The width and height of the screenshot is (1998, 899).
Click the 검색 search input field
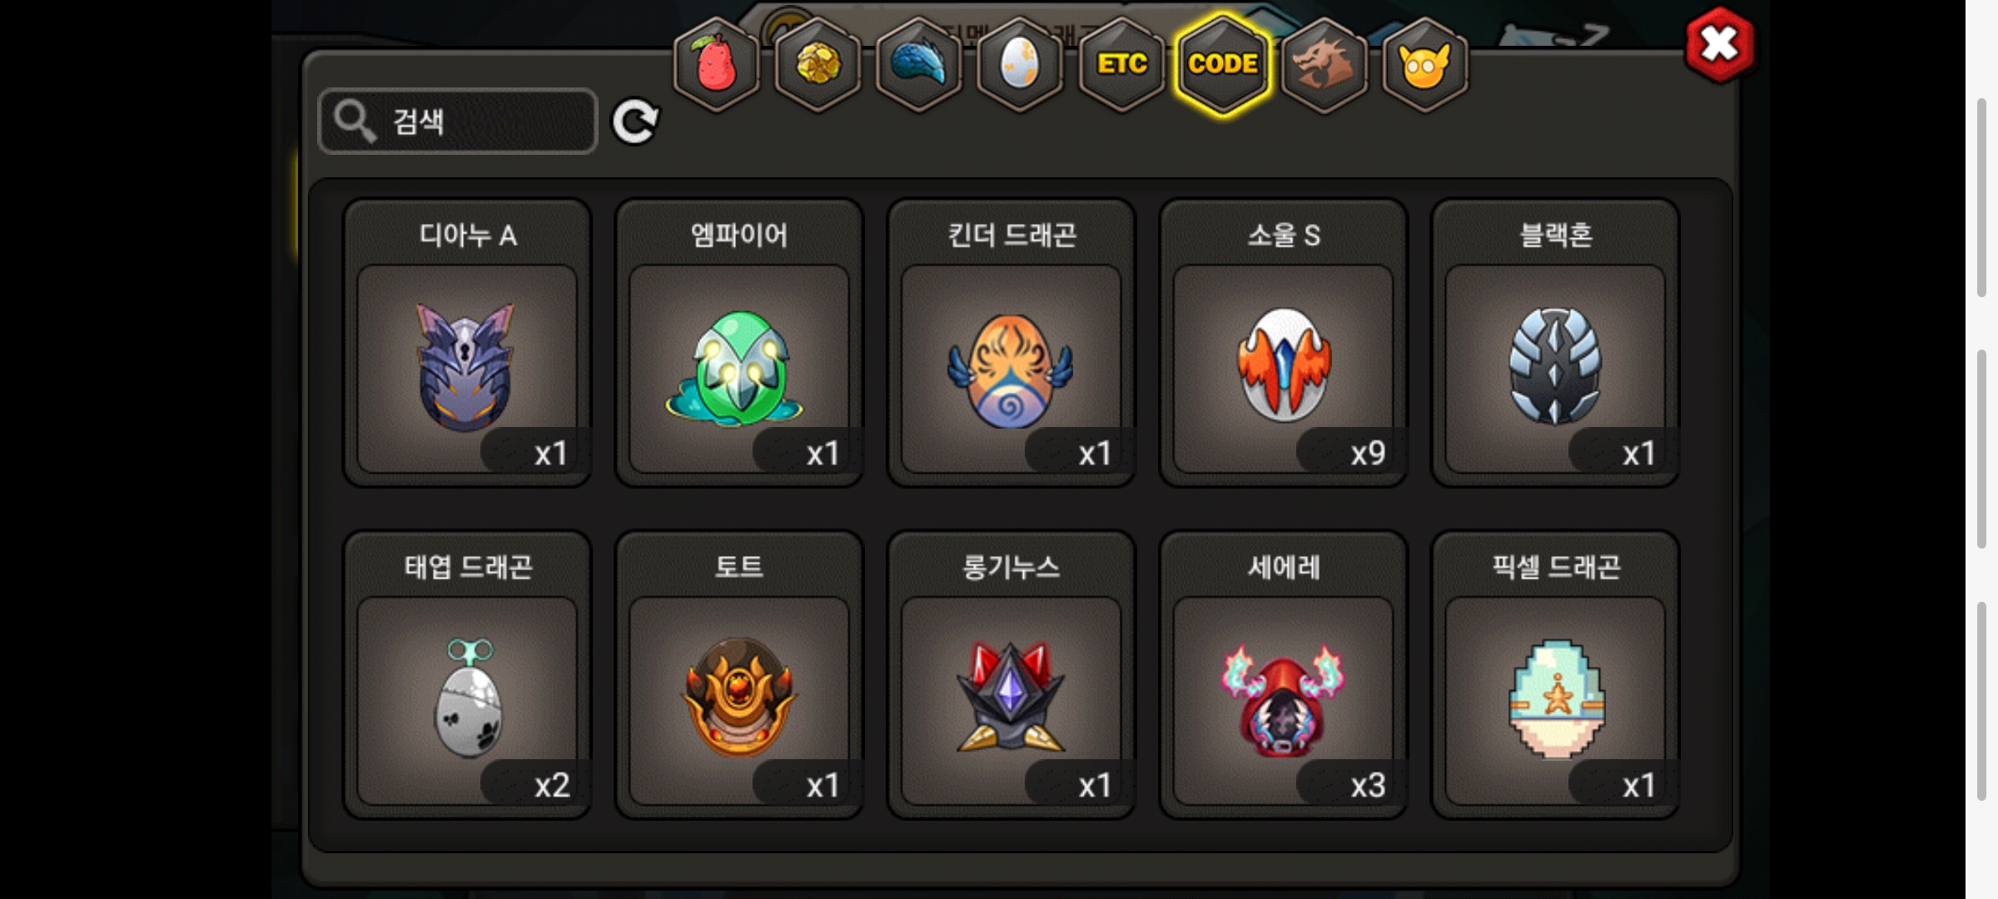pos(458,122)
